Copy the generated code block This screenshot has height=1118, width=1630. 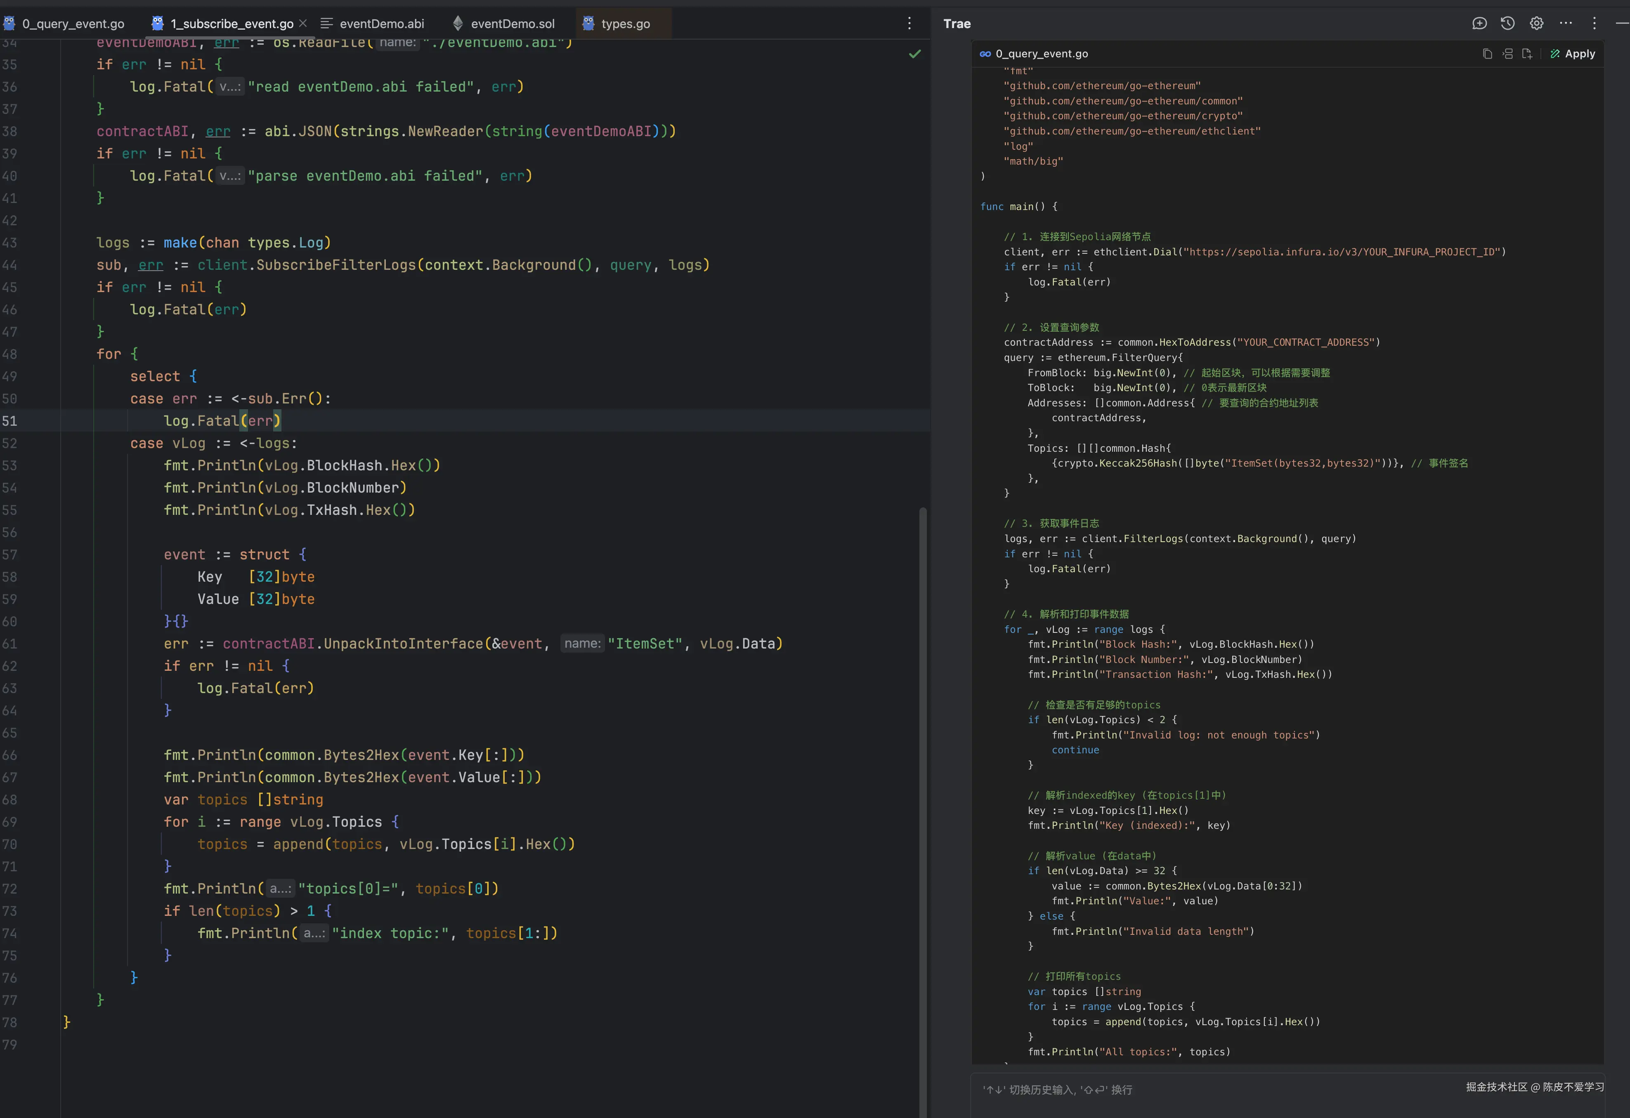coord(1487,54)
